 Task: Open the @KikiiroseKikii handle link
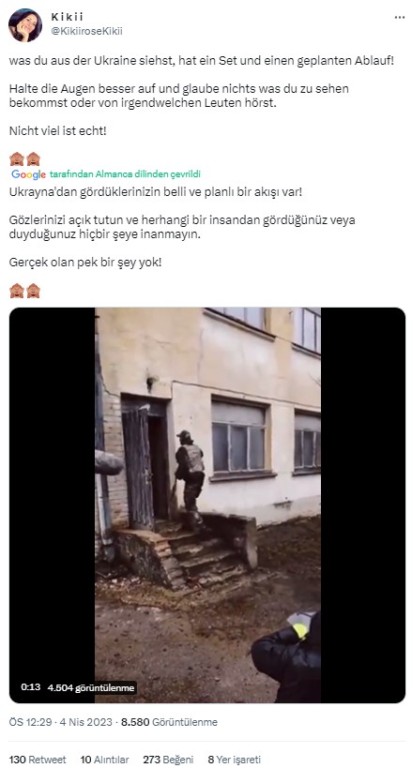pyautogui.click(x=87, y=31)
